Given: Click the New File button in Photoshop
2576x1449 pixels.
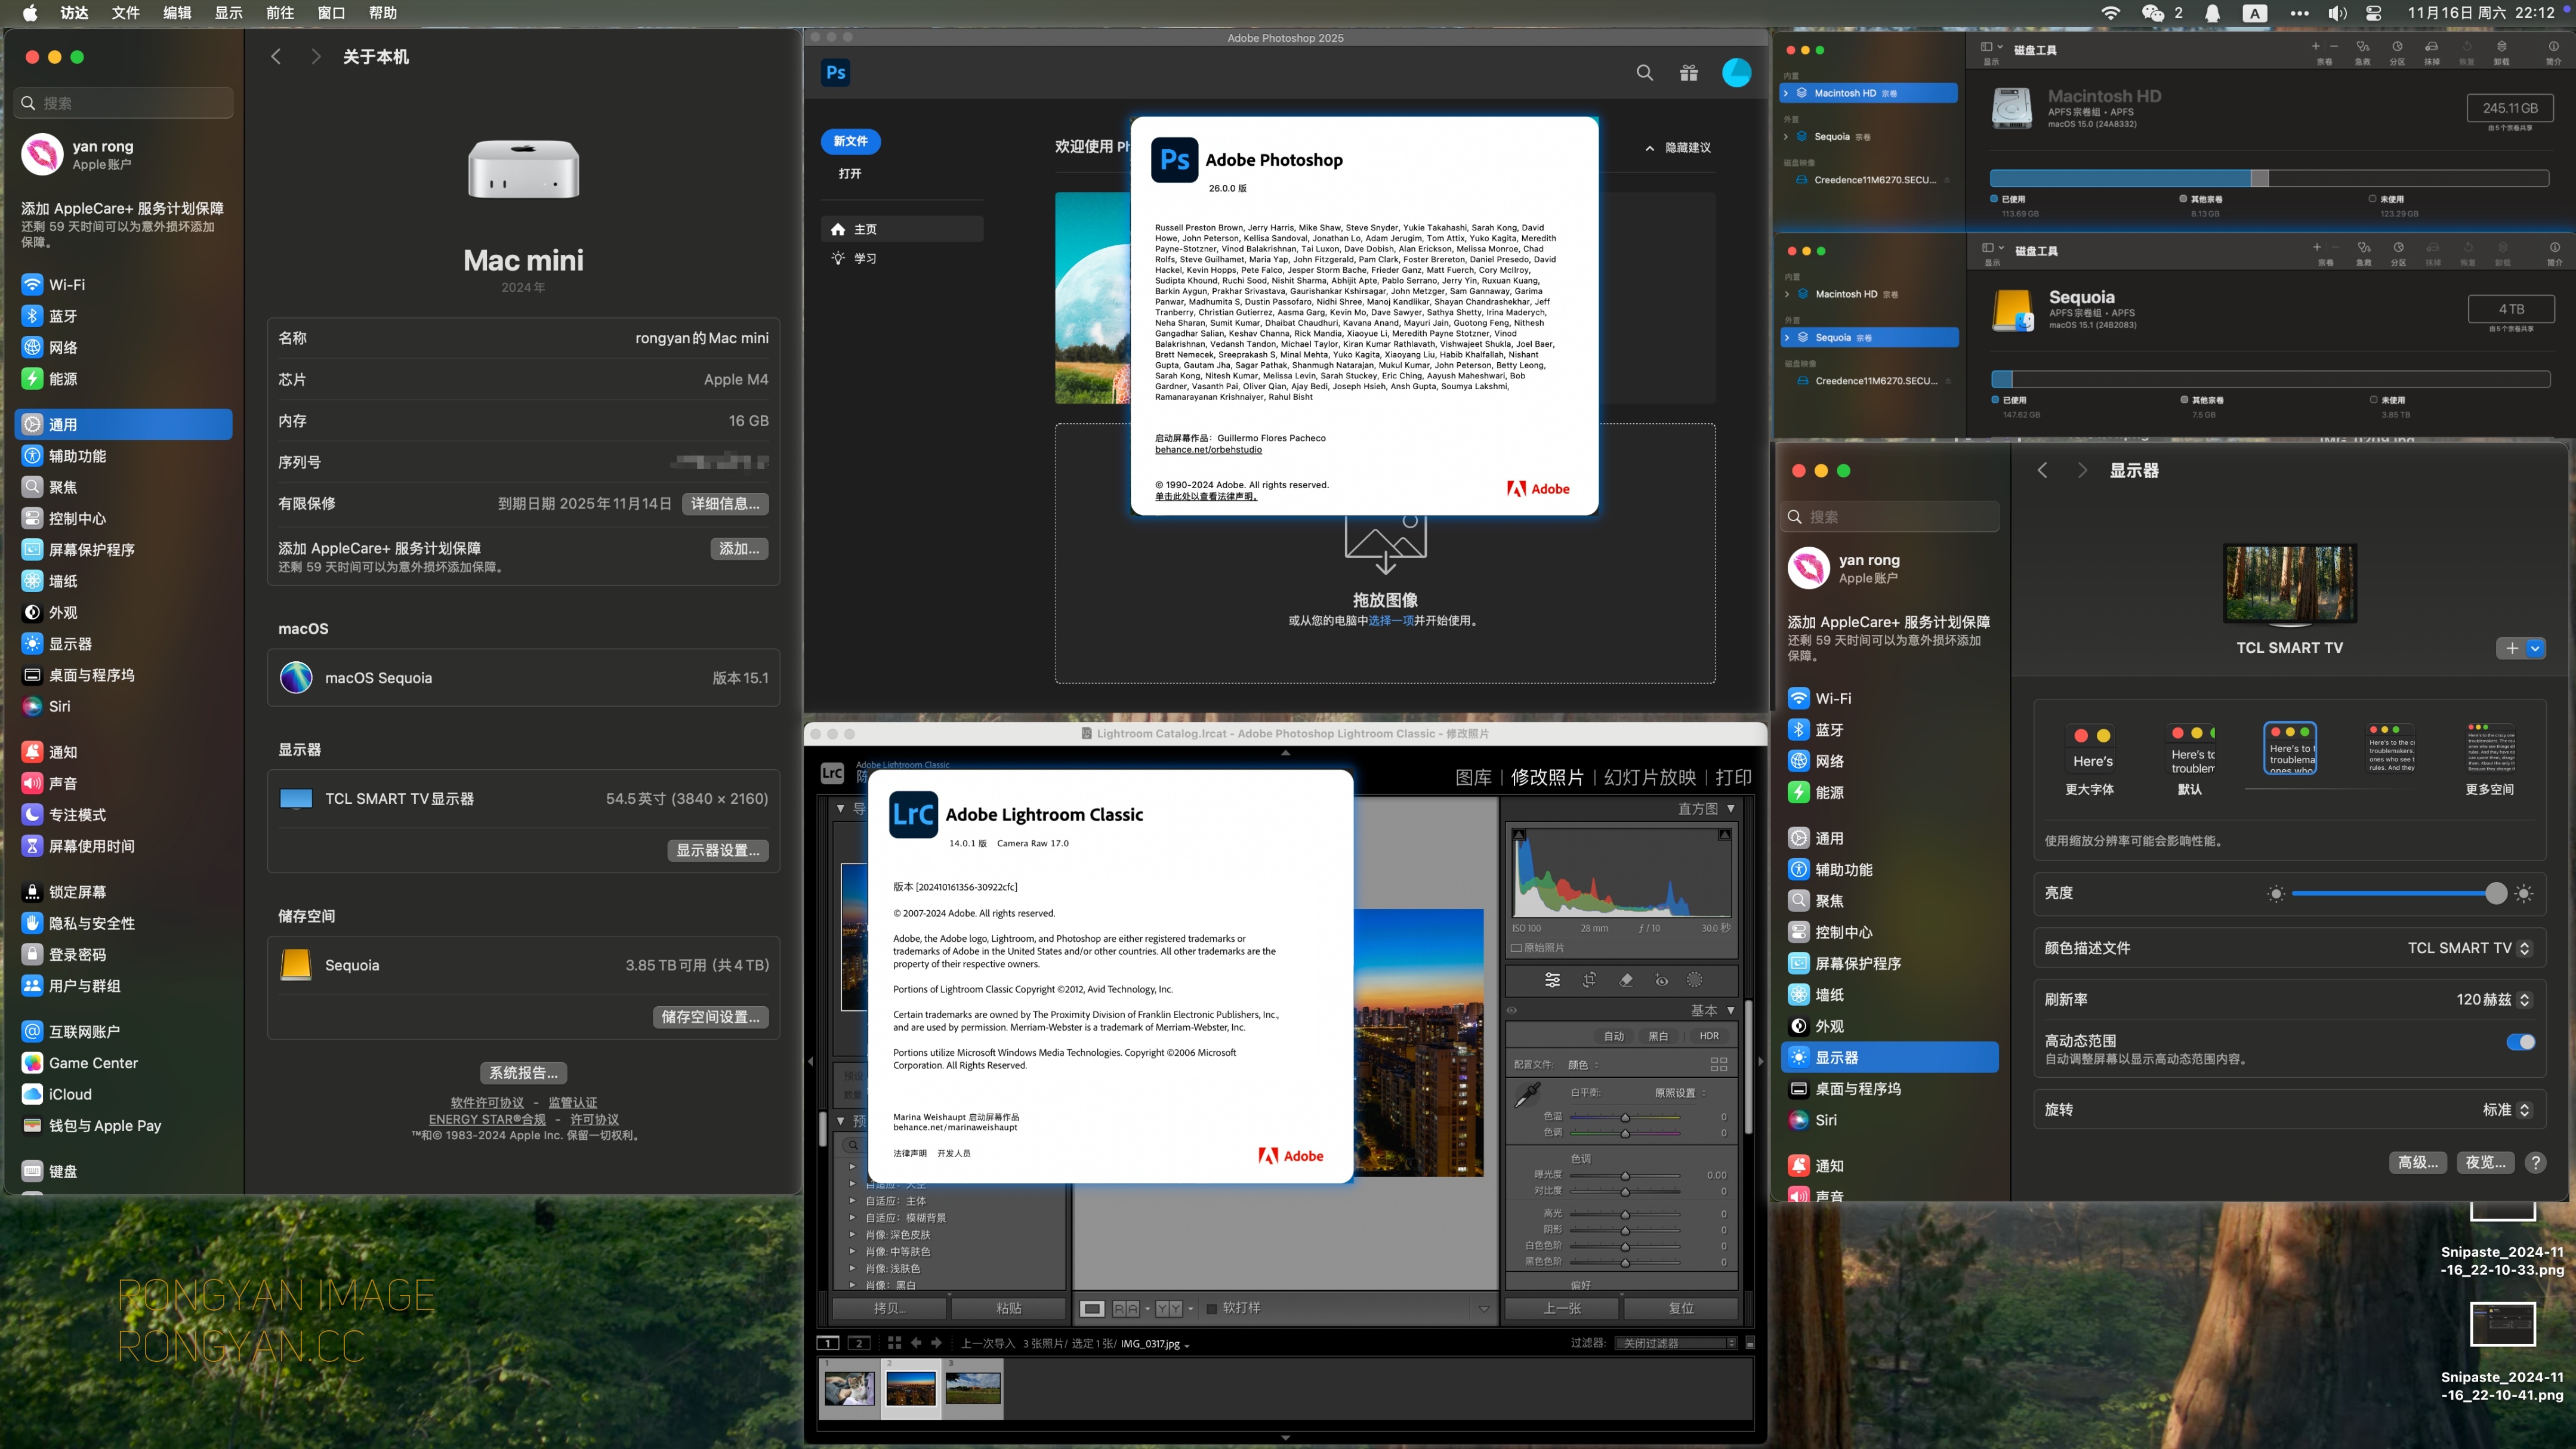Looking at the screenshot, I should [x=850, y=141].
